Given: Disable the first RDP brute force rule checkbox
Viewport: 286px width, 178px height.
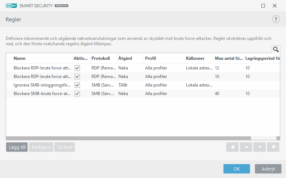Looking at the screenshot, I should click(x=77, y=68).
